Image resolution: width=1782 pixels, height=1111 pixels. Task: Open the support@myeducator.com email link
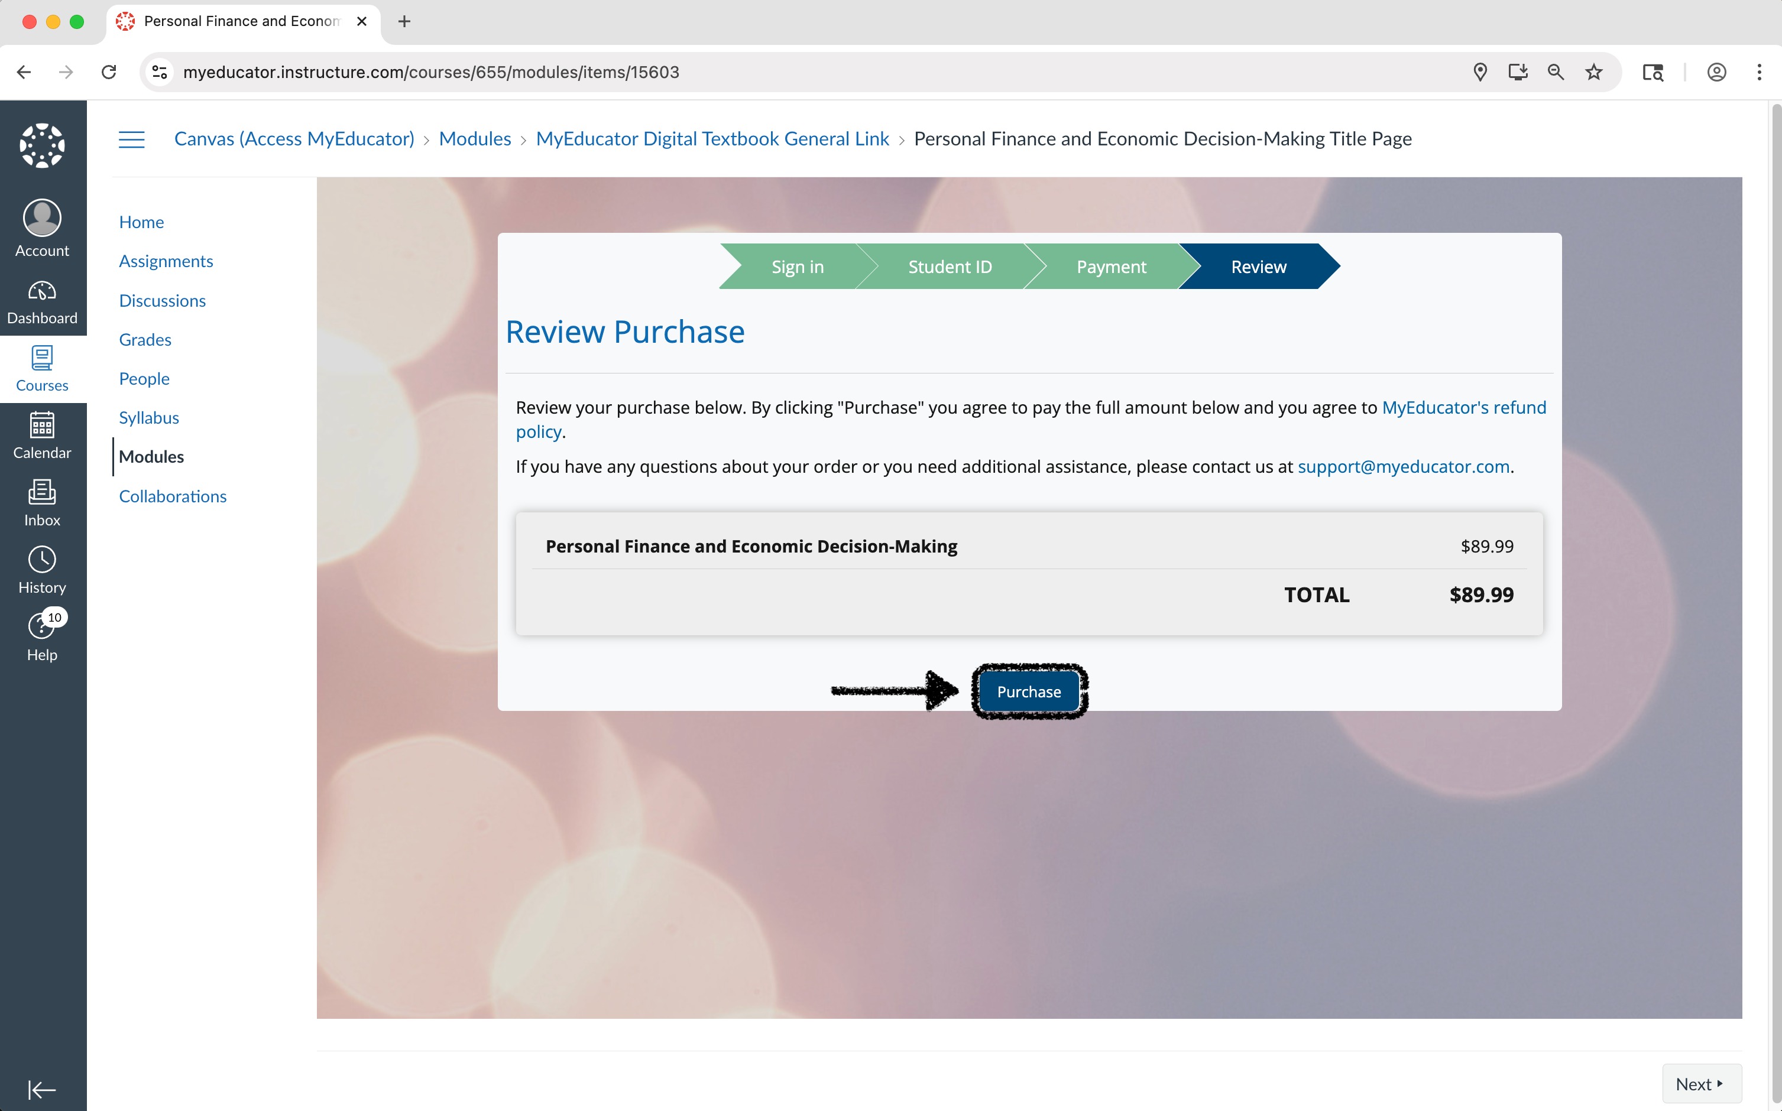point(1402,467)
